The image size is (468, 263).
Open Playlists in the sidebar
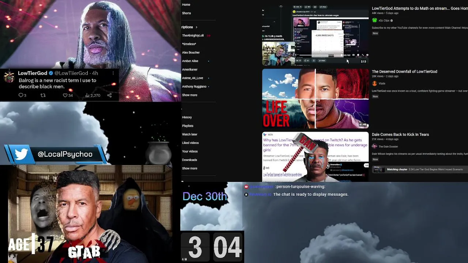188,126
